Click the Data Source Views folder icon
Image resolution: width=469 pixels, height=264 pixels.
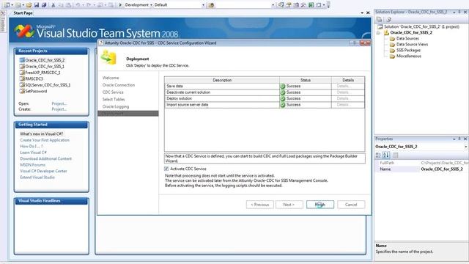[x=392, y=45]
